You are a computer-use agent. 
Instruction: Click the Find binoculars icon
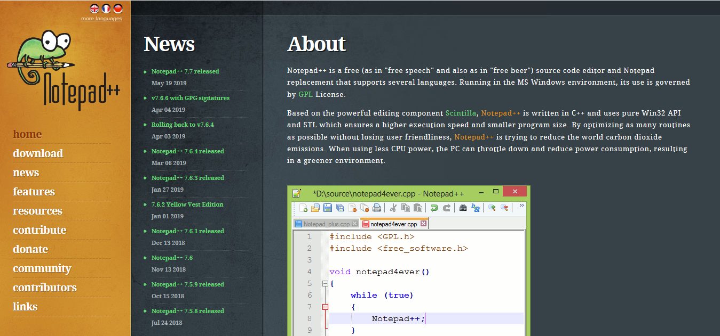tap(463, 208)
